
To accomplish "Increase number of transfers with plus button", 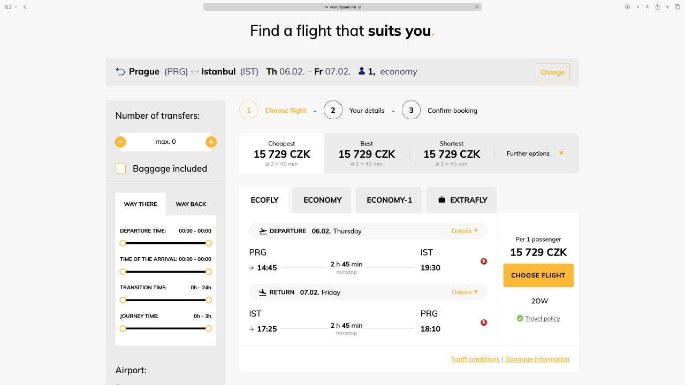I will point(211,142).
